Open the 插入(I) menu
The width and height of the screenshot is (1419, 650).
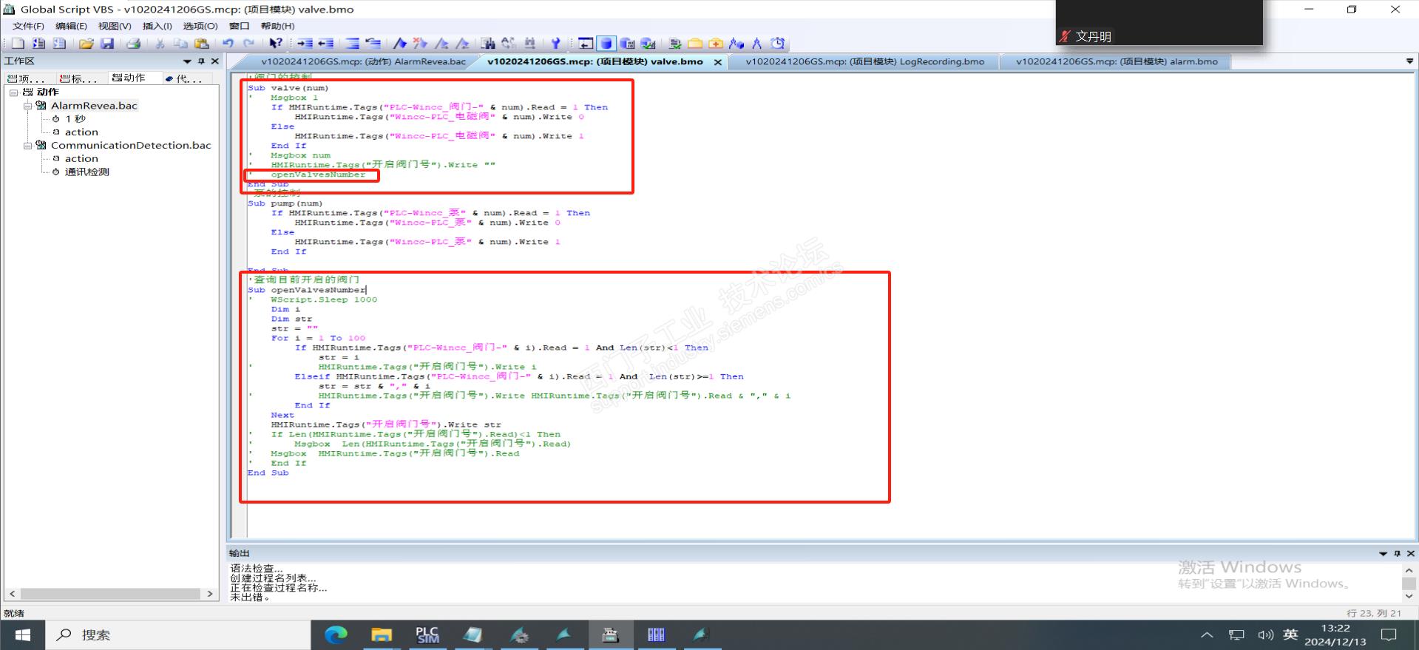[157, 26]
